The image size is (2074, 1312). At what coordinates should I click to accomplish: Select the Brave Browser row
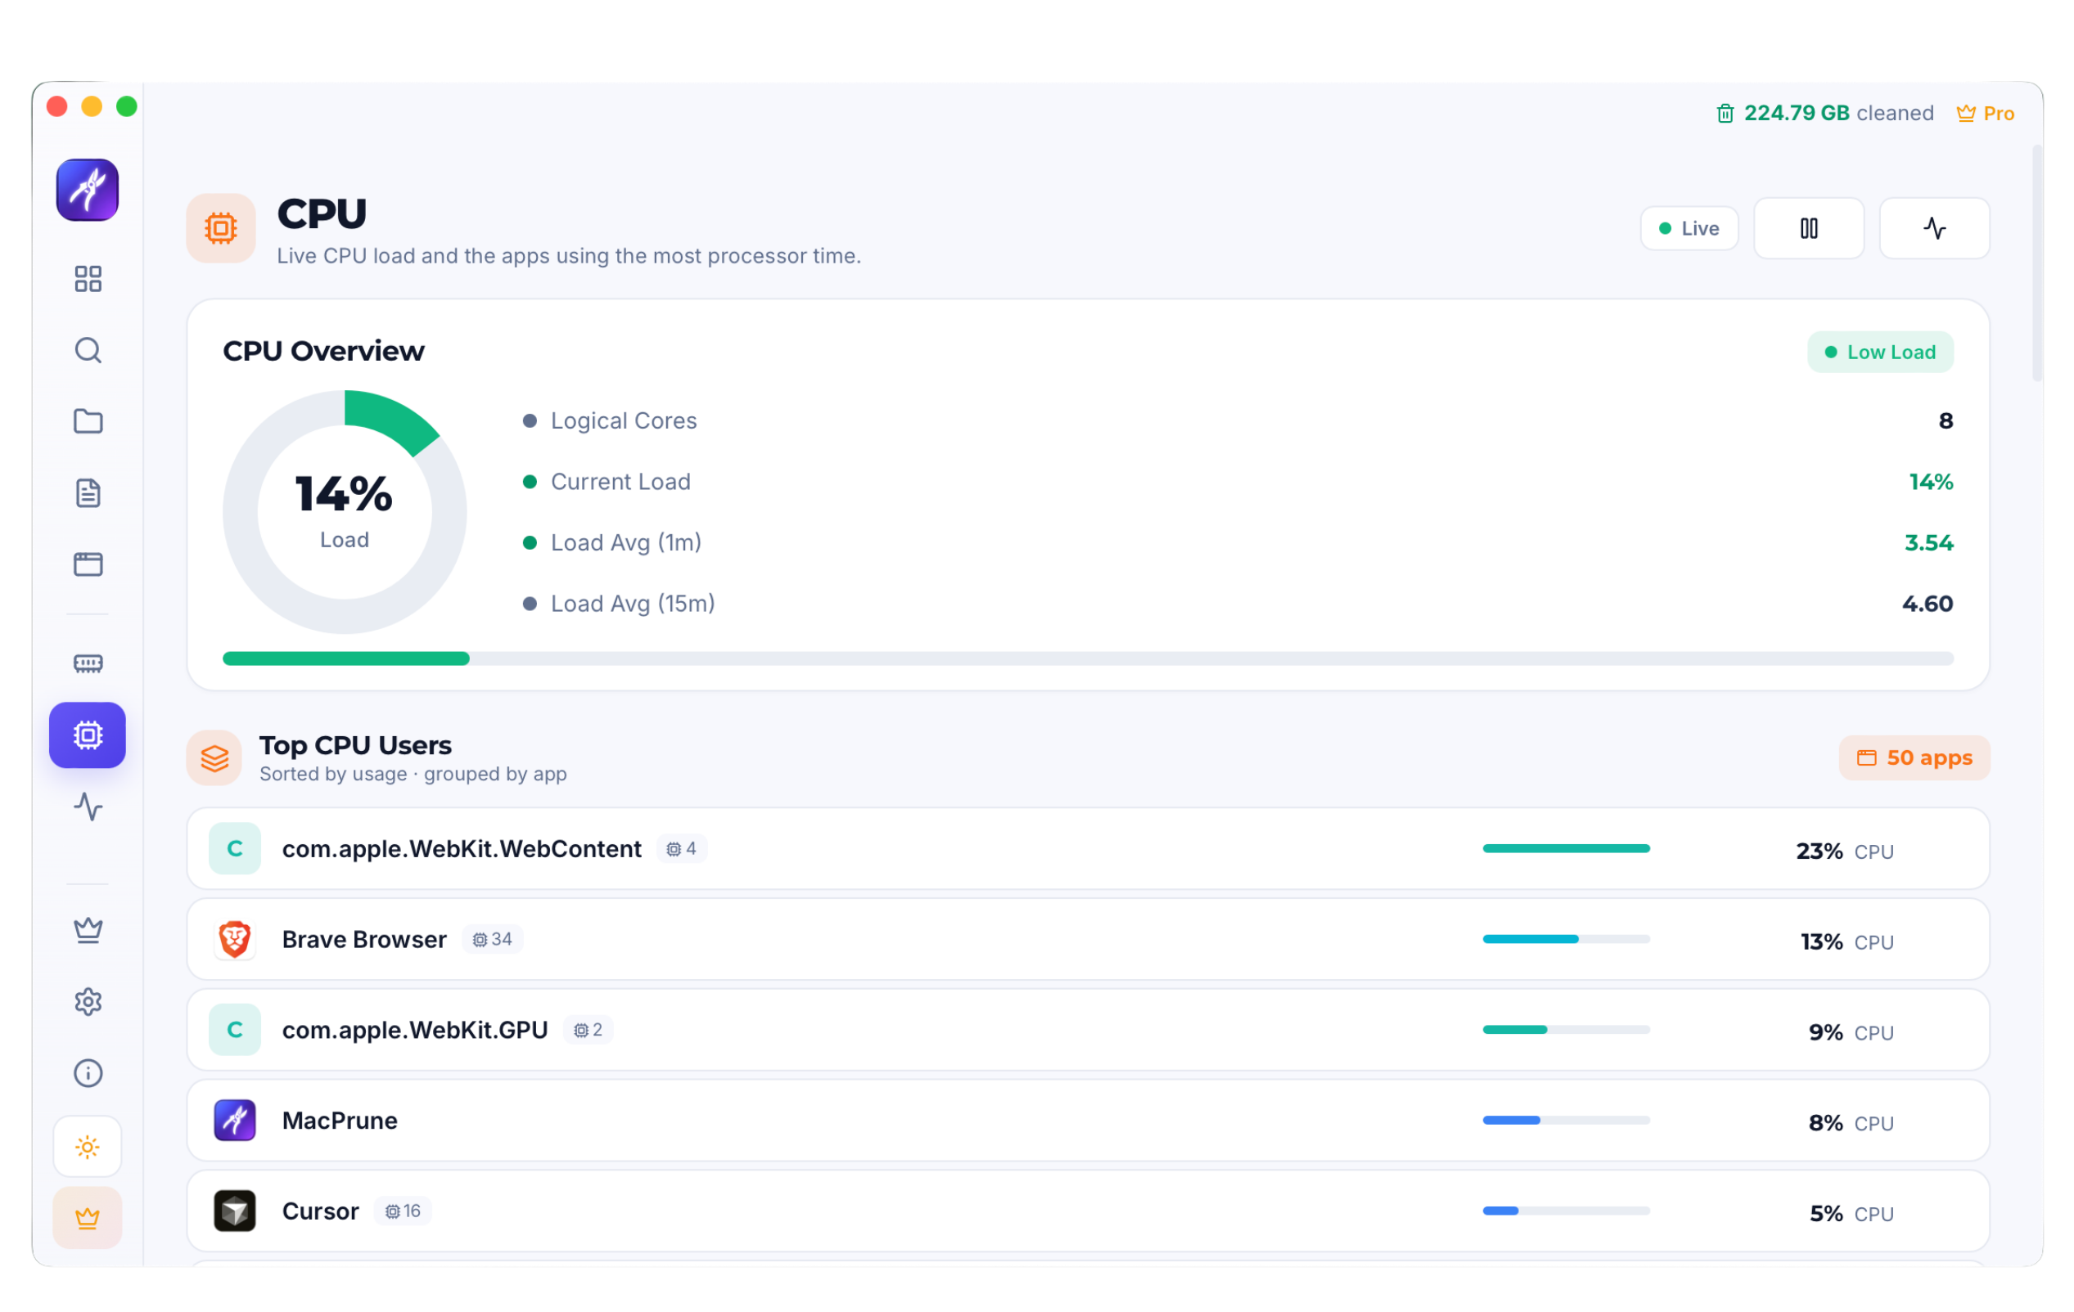(x=1088, y=939)
